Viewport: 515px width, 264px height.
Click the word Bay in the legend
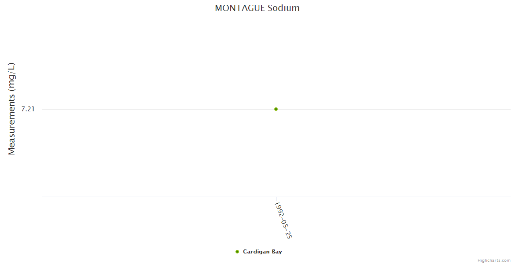[x=277, y=252]
